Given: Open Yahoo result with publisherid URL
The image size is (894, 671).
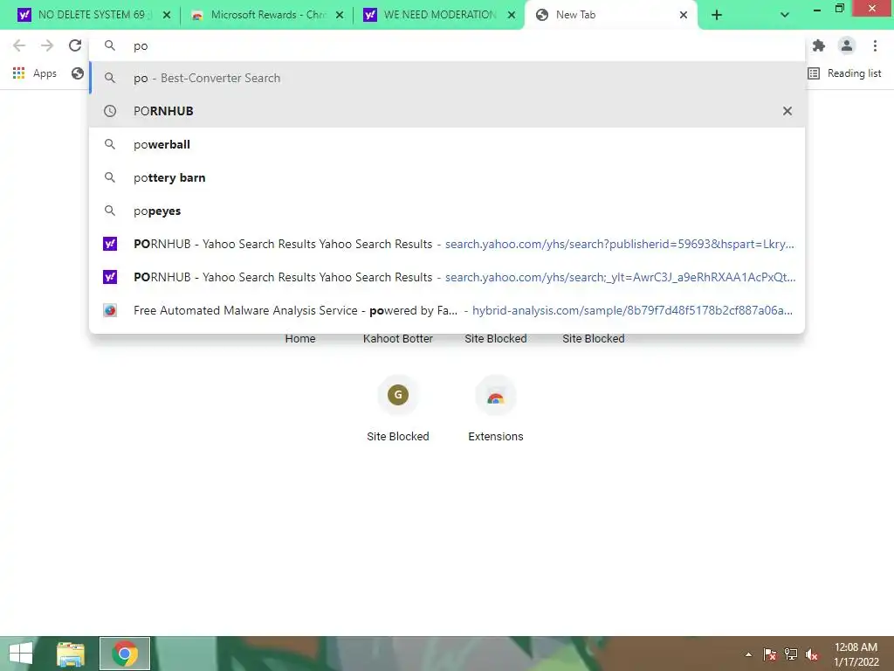Looking at the screenshot, I should click(x=447, y=244).
